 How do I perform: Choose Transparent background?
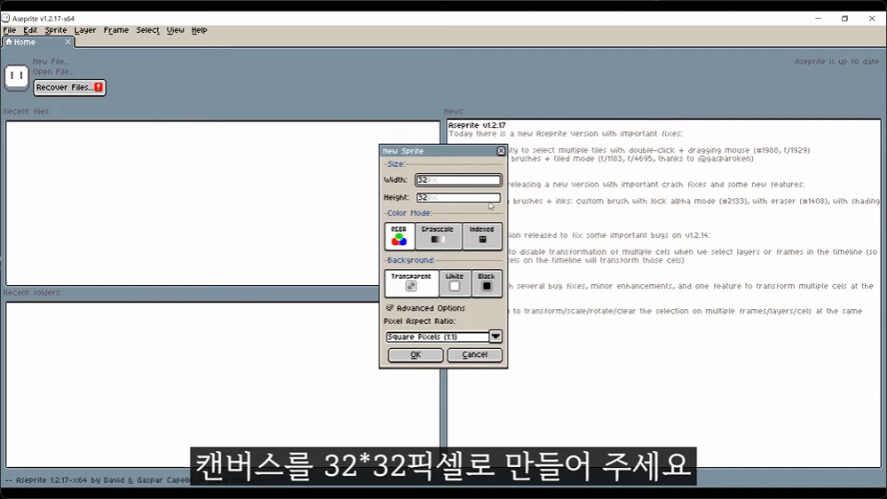click(411, 283)
